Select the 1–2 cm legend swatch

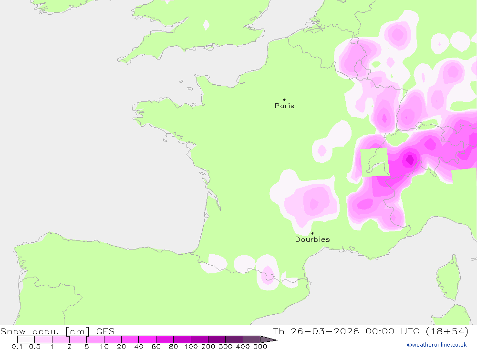pos(61,339)
